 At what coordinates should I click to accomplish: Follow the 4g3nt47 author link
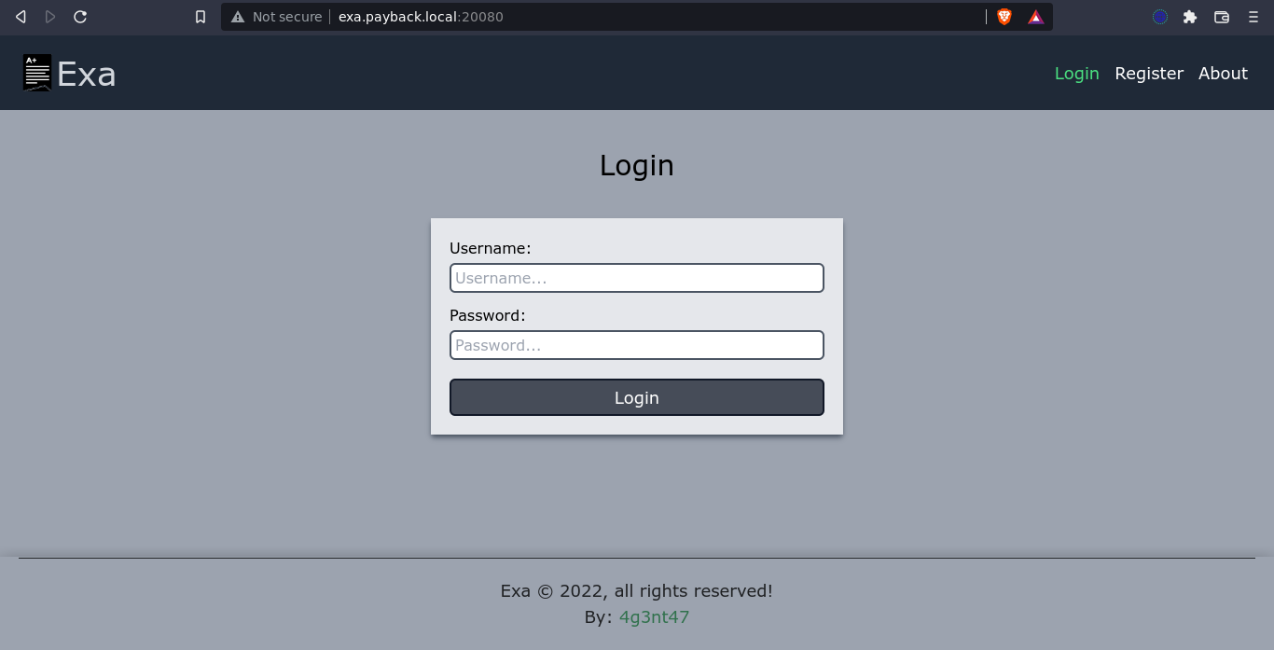pyautogui.click(x=654, y=617)
